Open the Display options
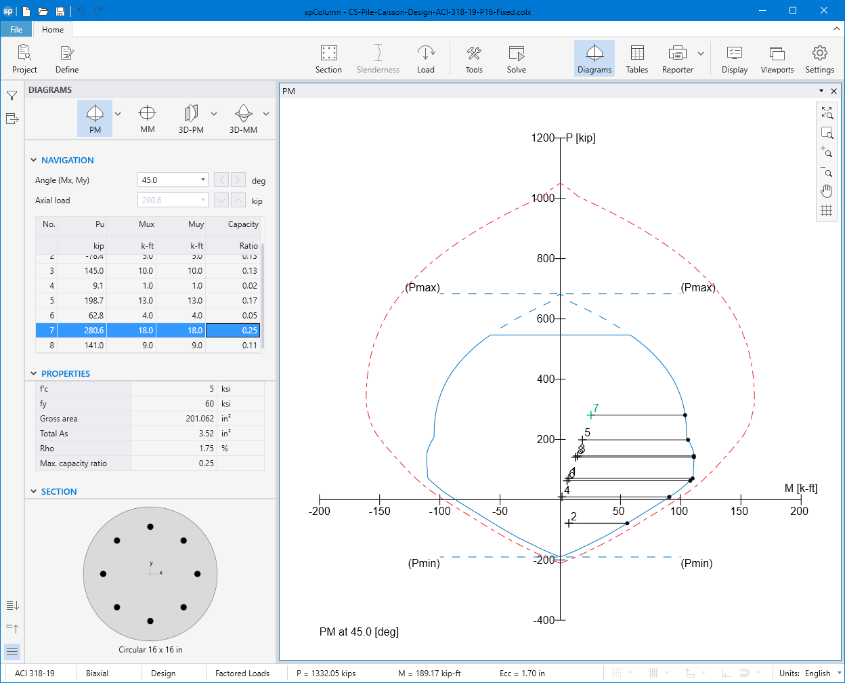 click(735, 59)
